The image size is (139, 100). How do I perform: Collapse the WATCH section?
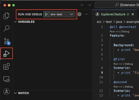(21, 93)
